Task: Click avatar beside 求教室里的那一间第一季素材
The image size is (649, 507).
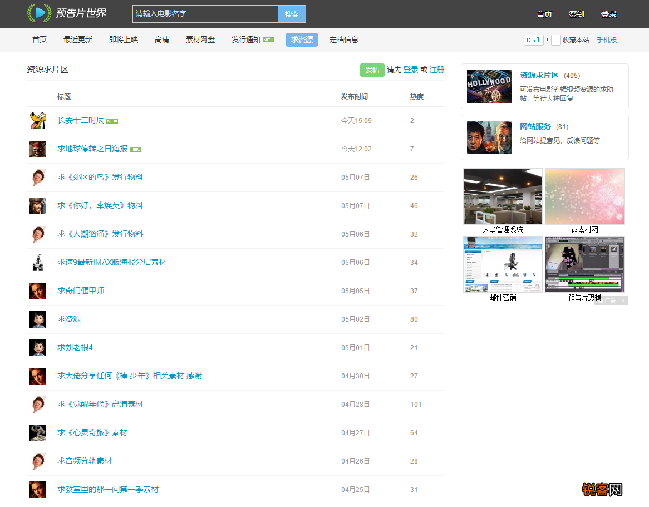Action: point(38,490)
